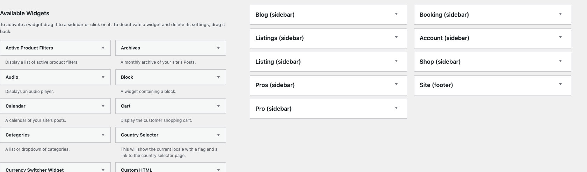Toggle the Account (sidebar) disclosure arrow

(560, 38)
